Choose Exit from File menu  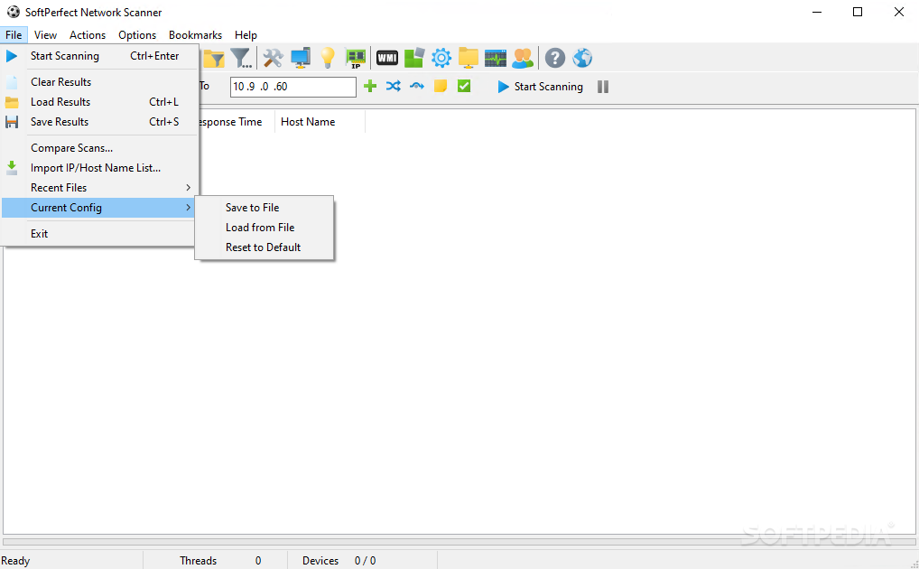99,233
